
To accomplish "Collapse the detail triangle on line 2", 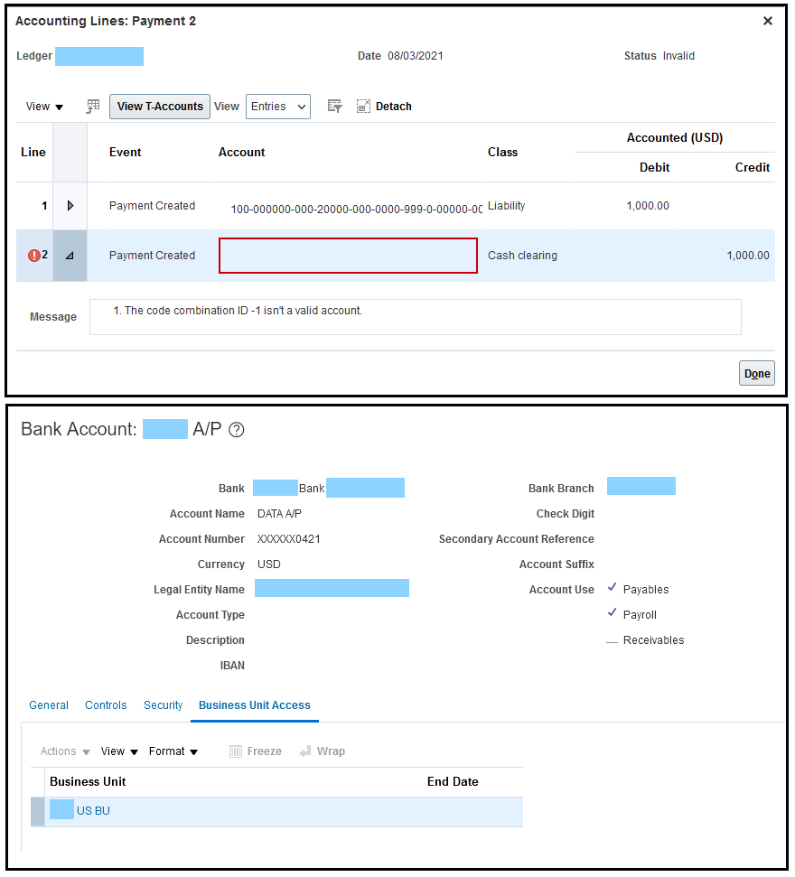I will pyautogui.click(x=70, y=255).
